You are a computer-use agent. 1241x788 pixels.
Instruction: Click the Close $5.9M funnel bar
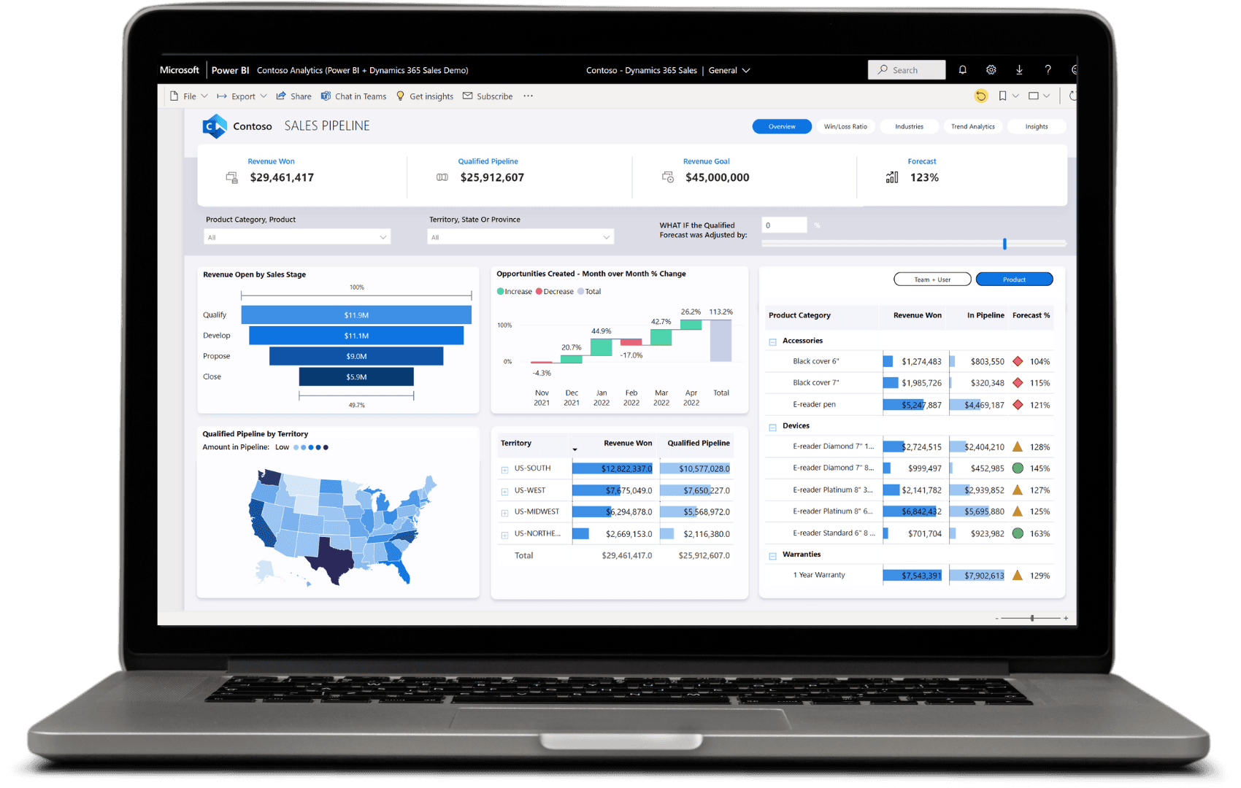tap(356, 376)
